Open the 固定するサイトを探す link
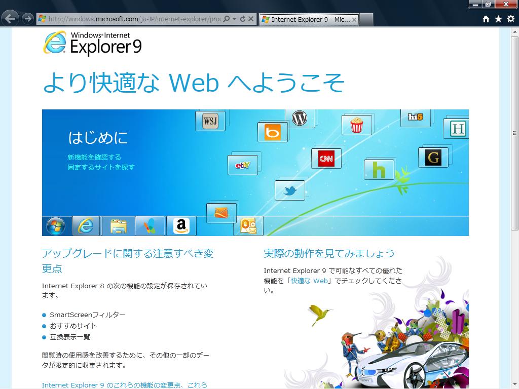This screenshot has width=519, height=389. (101, 167)
